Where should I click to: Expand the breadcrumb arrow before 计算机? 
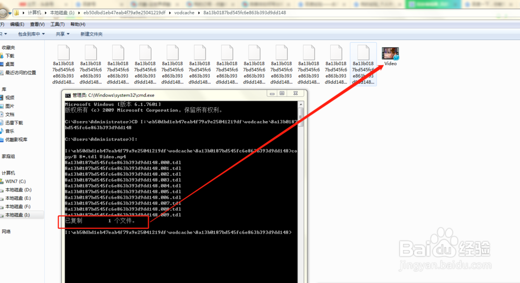coord(23,12)
